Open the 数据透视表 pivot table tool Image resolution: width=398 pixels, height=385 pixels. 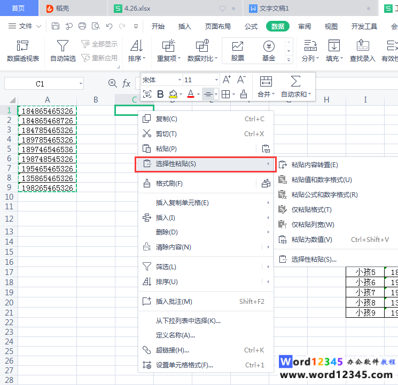click(x=23, y=51)
